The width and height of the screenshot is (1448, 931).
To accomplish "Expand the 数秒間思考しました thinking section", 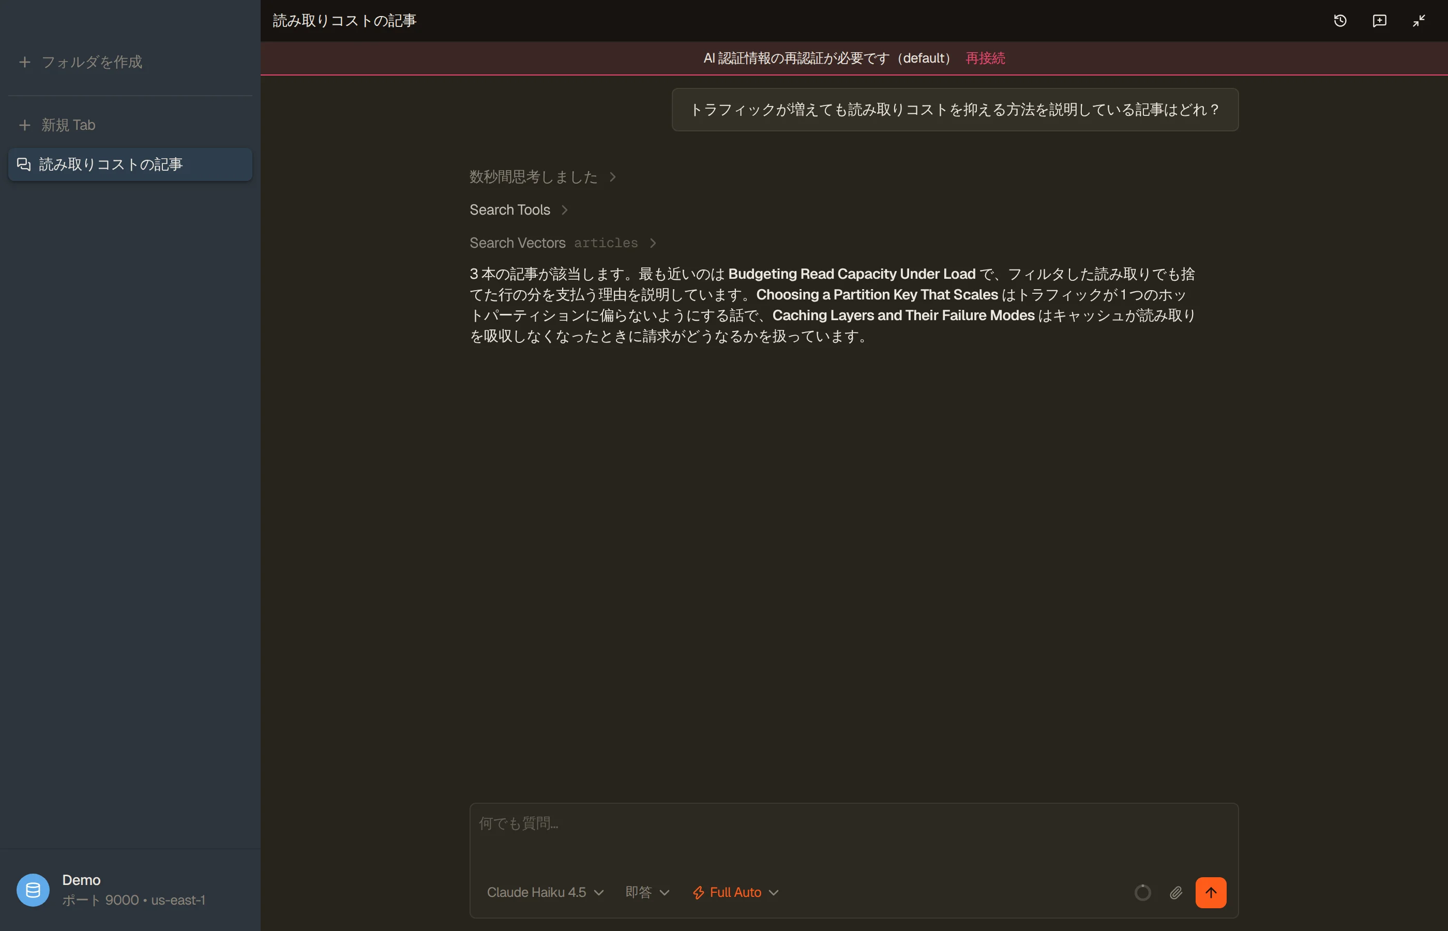I will pyautogui.click(x=542, y=176).
